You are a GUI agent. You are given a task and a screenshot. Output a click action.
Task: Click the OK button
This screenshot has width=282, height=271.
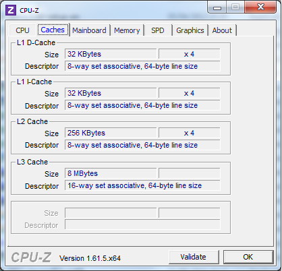(x=248, y=257)
